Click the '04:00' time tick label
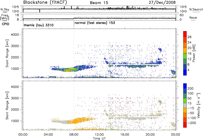The height and width of the screenshot is (140, 203). pos(48,135)
